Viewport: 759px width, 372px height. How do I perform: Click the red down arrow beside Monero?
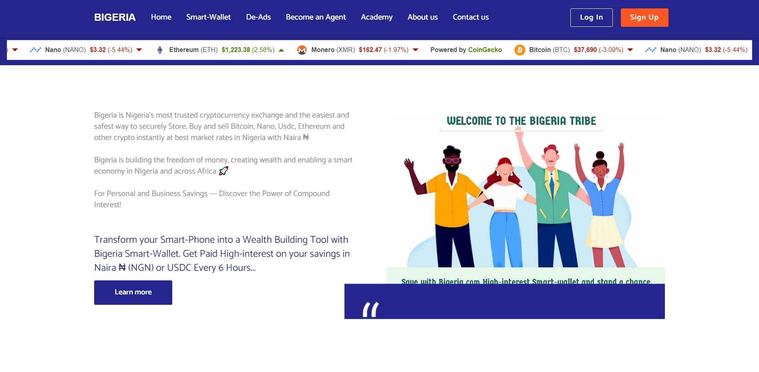[415, 50]
